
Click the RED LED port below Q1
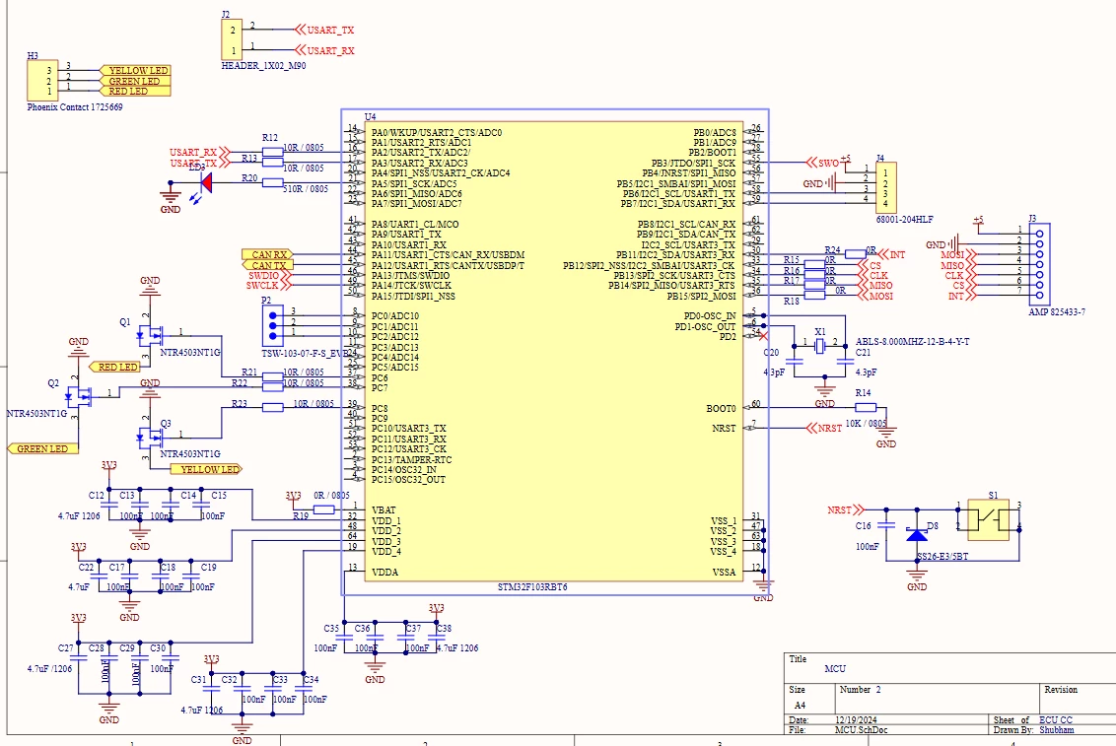click(114, 367)
